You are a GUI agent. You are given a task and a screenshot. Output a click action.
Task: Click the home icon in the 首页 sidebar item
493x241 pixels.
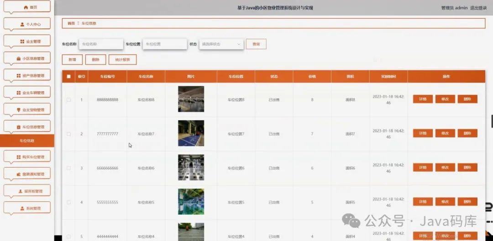click(x=26, y=7)
